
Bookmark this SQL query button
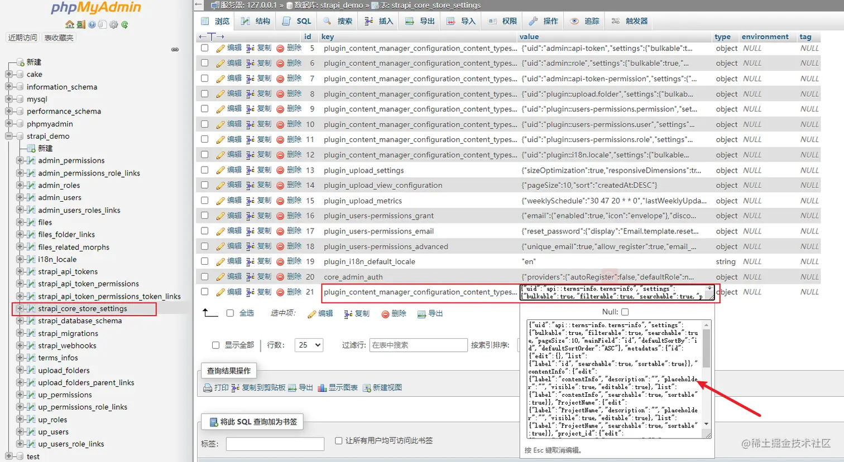click(x=252, y=422)
